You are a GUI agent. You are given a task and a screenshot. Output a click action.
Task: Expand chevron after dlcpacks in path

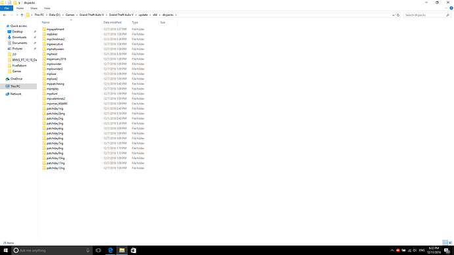(176, 15)
